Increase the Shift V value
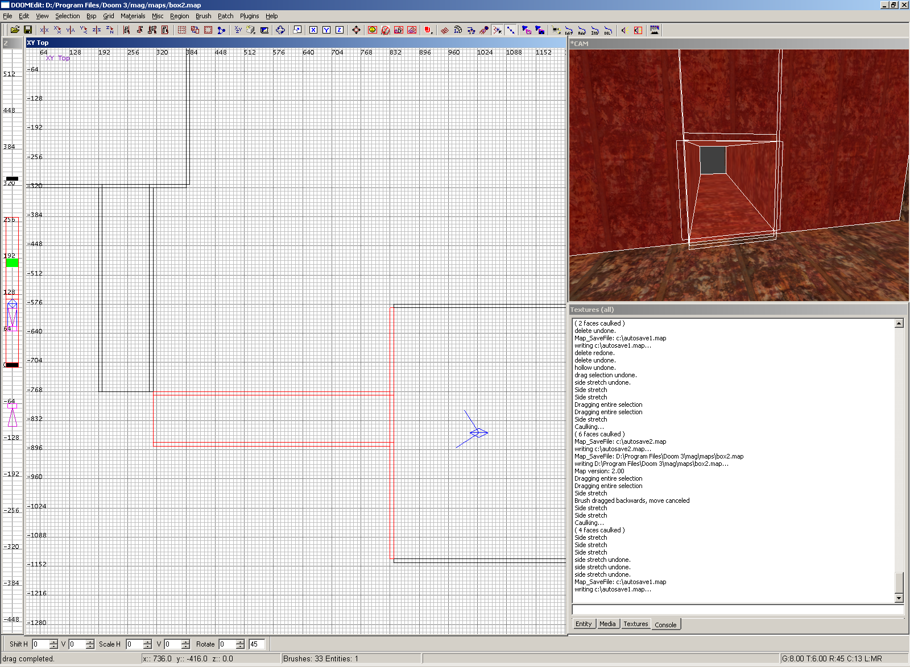The image size is (910, 667). point(90,641)
